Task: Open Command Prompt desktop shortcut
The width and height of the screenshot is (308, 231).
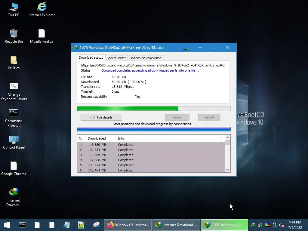Action: 14,118
